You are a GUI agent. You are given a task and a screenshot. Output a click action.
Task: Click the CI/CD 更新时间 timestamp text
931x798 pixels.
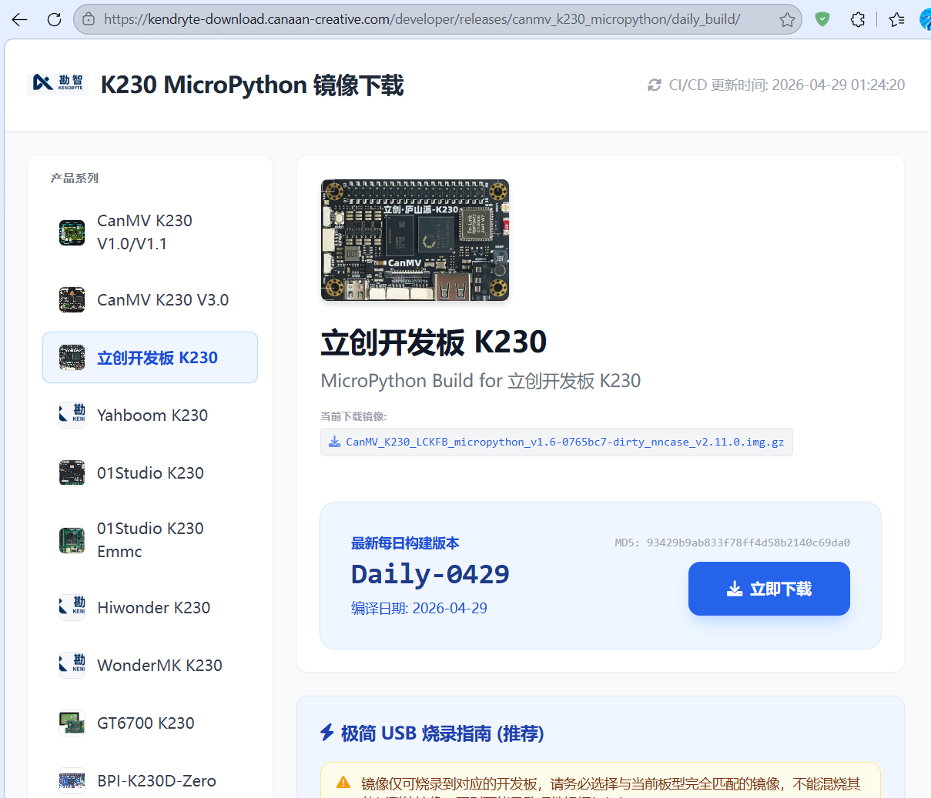(x=787, y=85)
